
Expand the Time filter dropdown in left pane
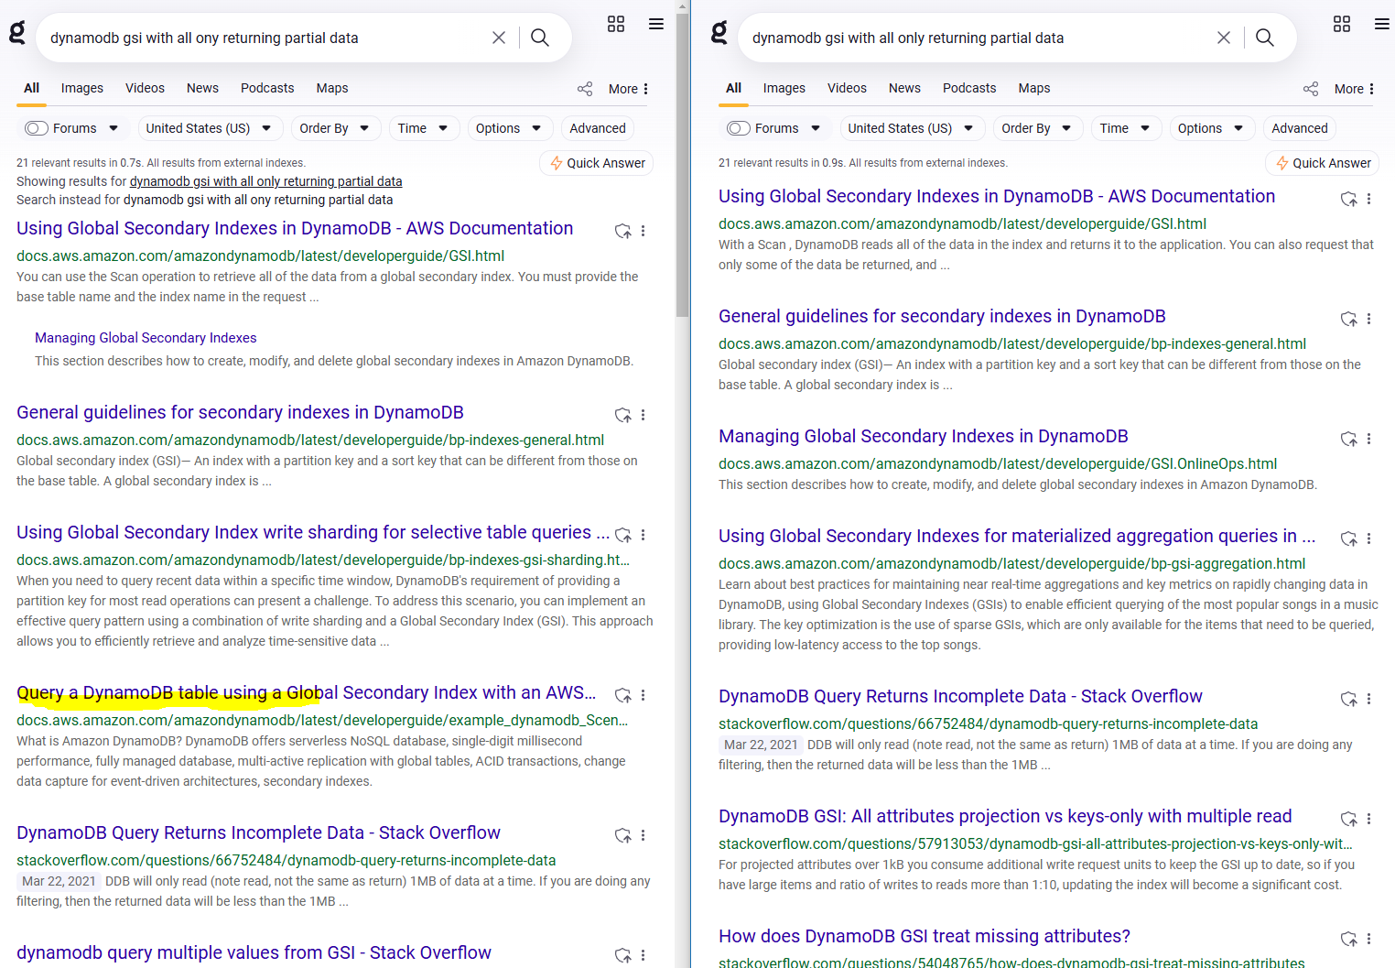point(423,128)
